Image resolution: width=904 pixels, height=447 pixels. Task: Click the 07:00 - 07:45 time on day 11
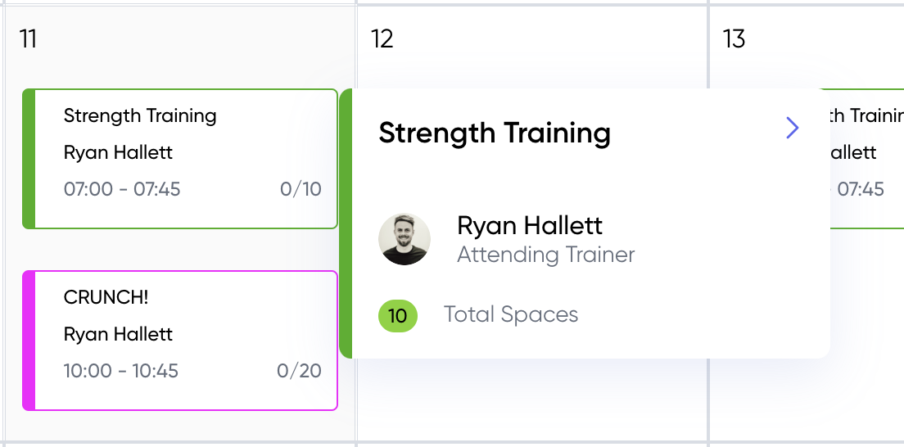pos(122,189)
